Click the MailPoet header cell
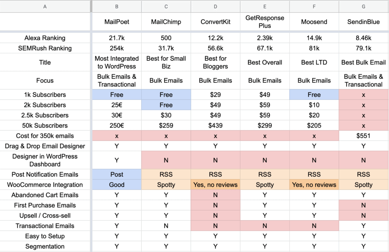 pos(117,22)
